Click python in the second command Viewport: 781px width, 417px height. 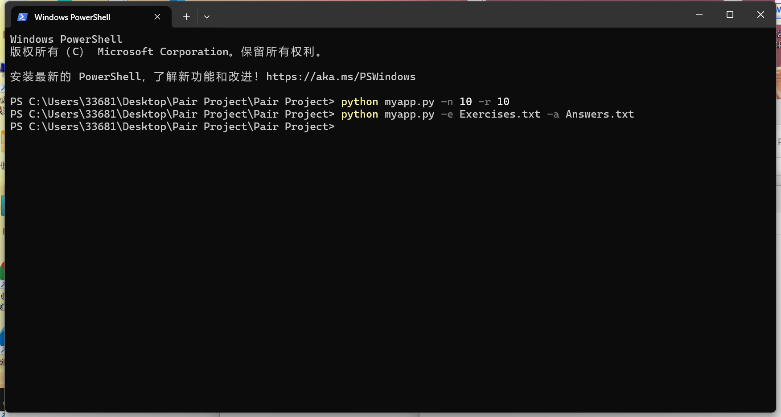pyautogui.click(x=359, y=114)
